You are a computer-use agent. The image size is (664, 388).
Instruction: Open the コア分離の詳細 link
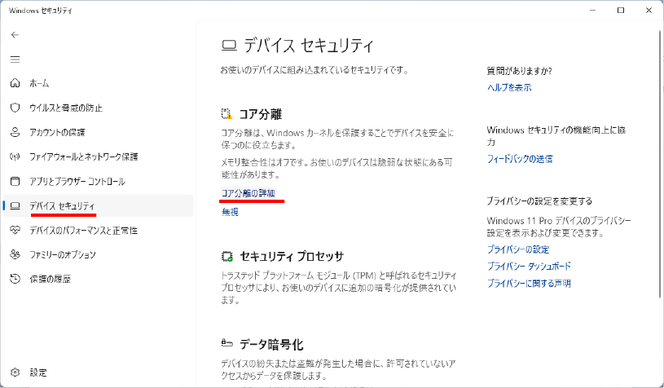pos(248,193)
